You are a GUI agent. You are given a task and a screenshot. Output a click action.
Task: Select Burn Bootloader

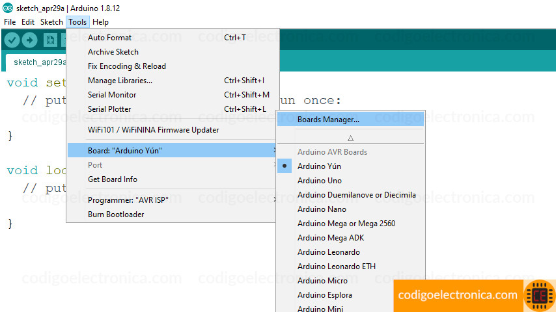click(x=171, y=214)
